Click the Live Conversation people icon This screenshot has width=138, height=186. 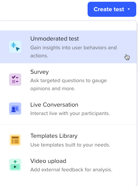coord(15,108)
